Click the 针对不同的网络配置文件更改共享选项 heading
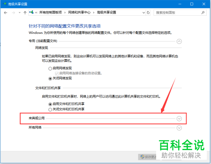Screen dimensions: 211x164 pyautogui.click(x=65, y=26)
